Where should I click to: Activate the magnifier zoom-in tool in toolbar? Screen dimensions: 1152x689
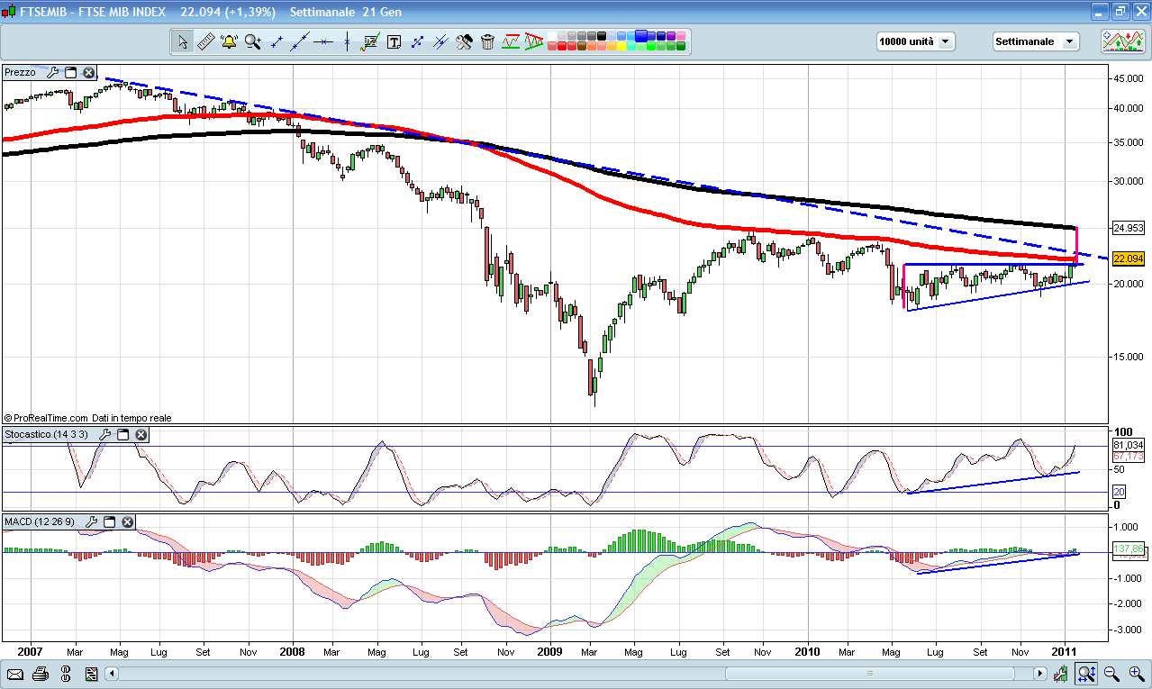pos(252,41)
